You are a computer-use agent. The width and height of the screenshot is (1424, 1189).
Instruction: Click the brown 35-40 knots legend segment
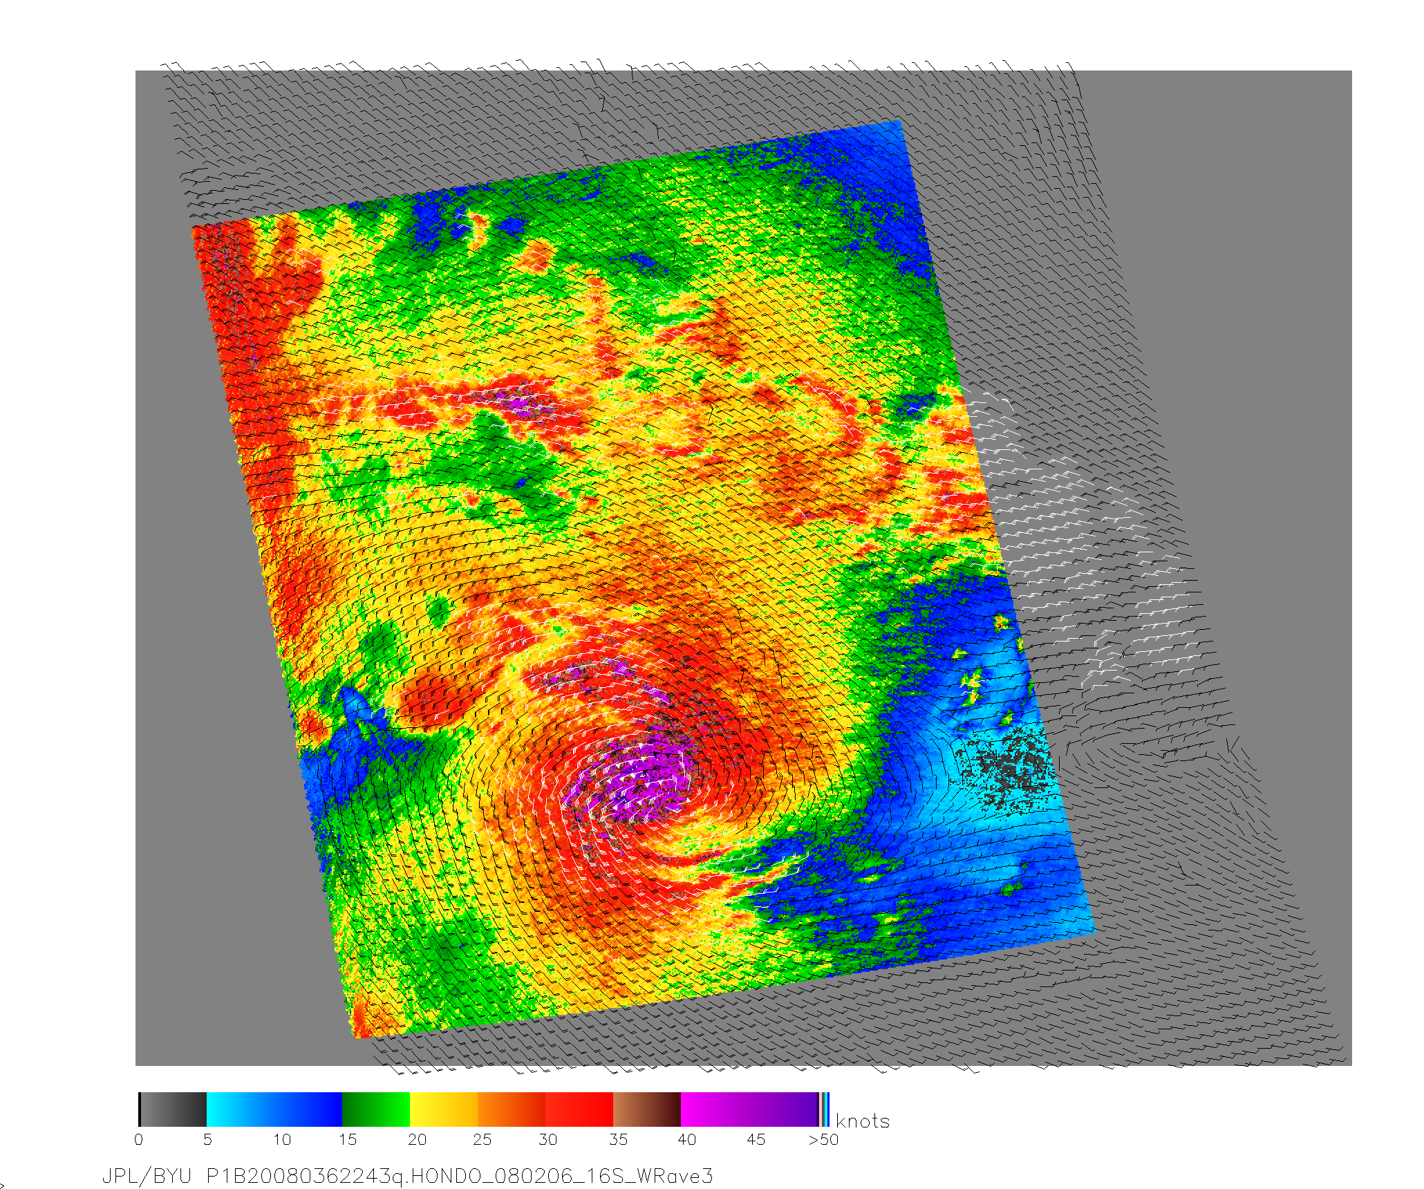[x=647, y=1110]
